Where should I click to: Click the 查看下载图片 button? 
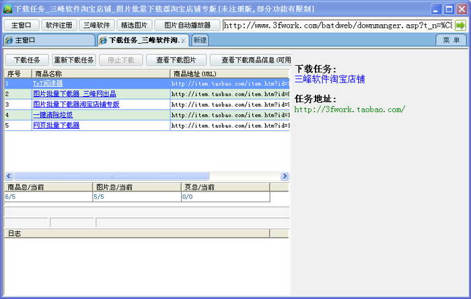tap(176, 60)
